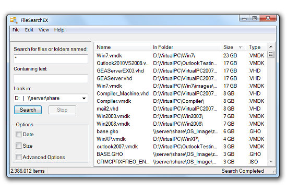Open the Edit menu
This screenshot has height=192, width=287.
pos(29,30)
